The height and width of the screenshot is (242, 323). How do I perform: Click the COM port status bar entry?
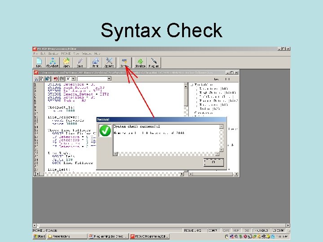click(213, 231)
